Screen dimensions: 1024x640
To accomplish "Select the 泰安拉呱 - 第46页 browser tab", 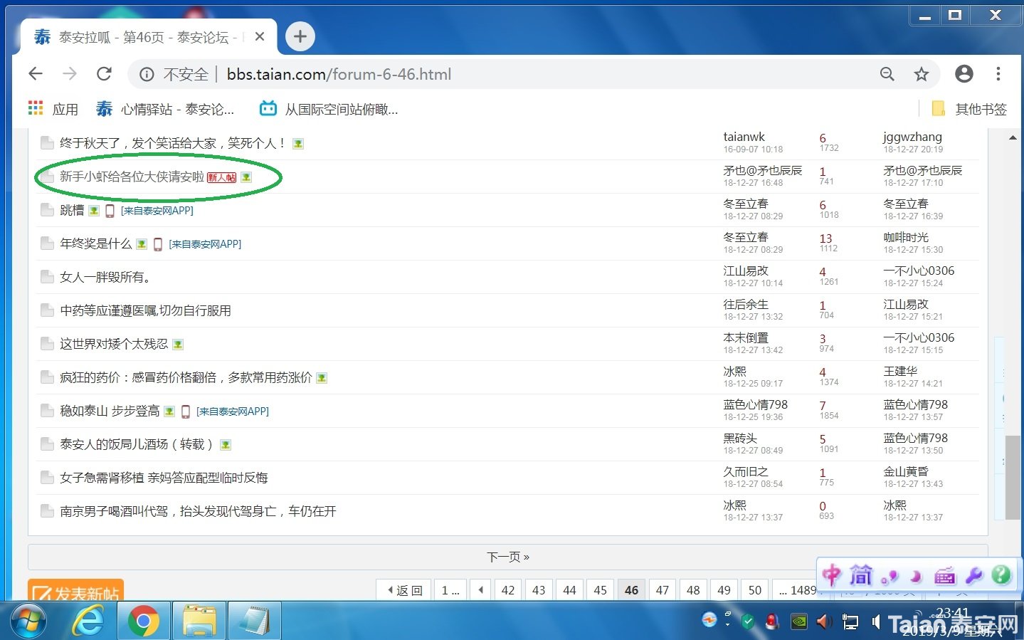I will pos(146,37).
